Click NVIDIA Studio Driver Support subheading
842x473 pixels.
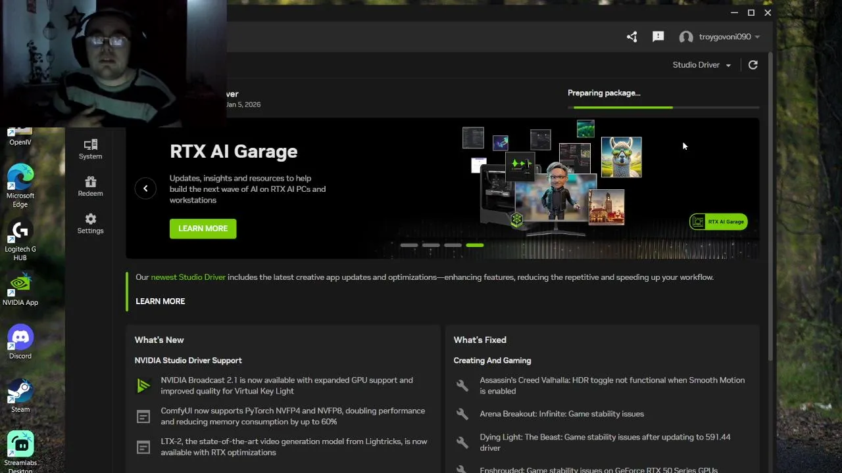188,360
